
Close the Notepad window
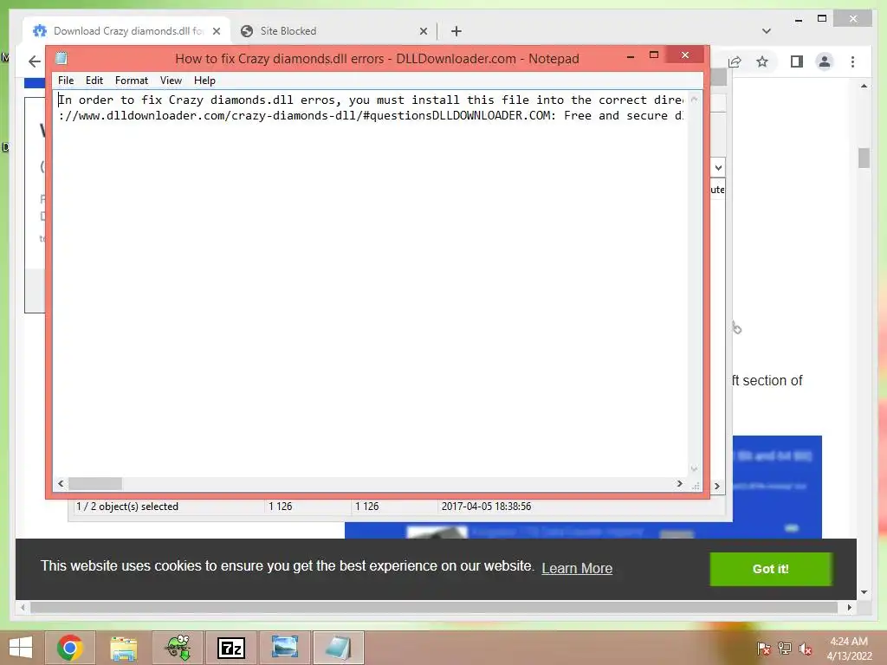[685, 55]
